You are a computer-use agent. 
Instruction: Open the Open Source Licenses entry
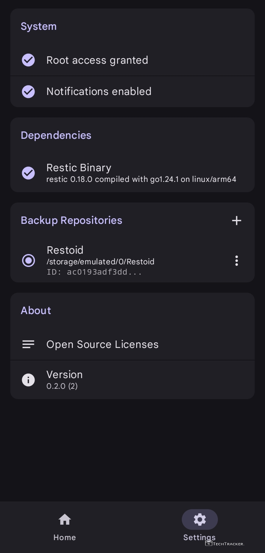point(102,344)
